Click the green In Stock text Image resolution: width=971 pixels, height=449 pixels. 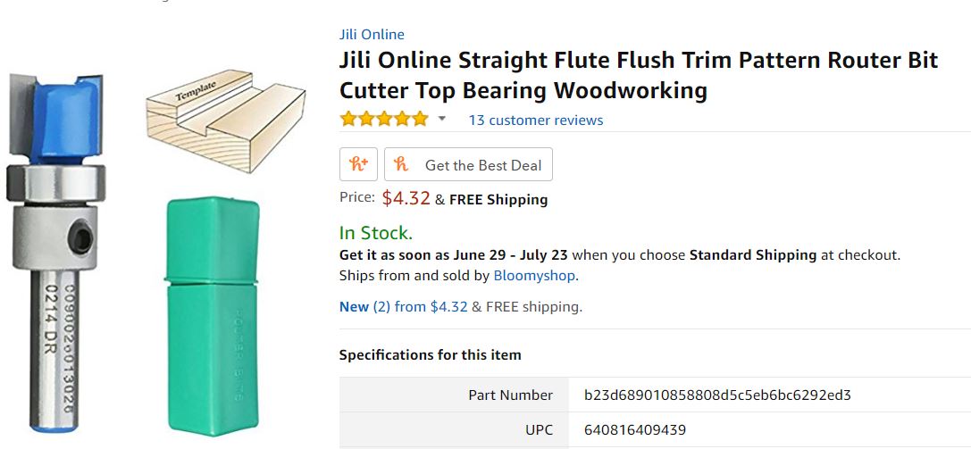[x=375, y=234]
